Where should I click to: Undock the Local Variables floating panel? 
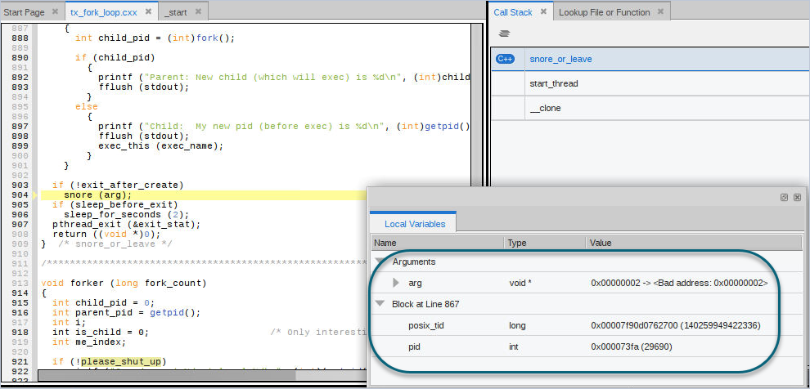coord(784,197)
